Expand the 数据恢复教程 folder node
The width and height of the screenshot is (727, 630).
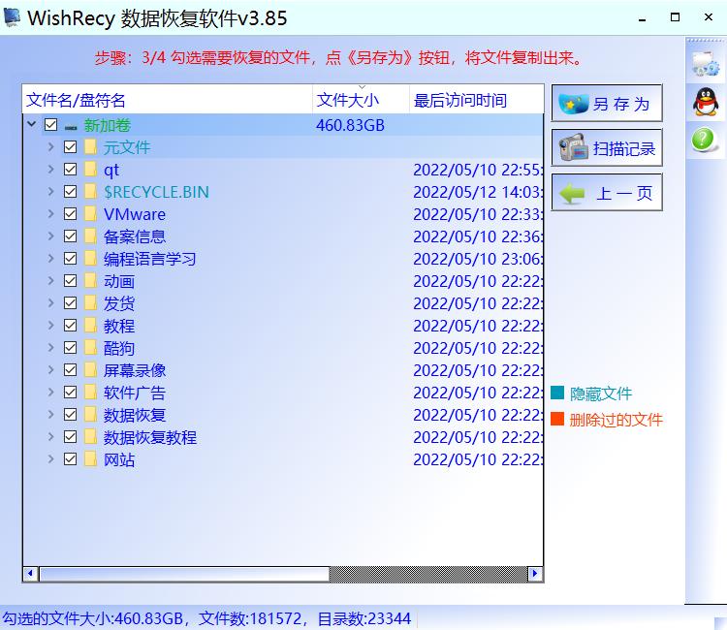click(x=51, y=436)
